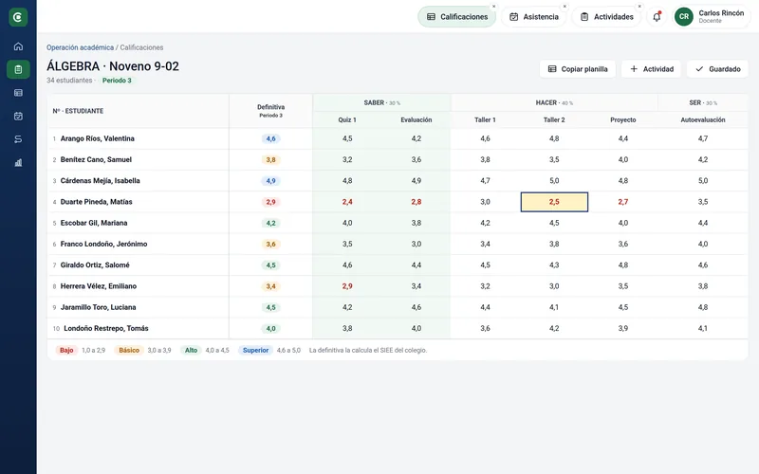
Task: Click the Evaluación column header
Action: [417, 119]
